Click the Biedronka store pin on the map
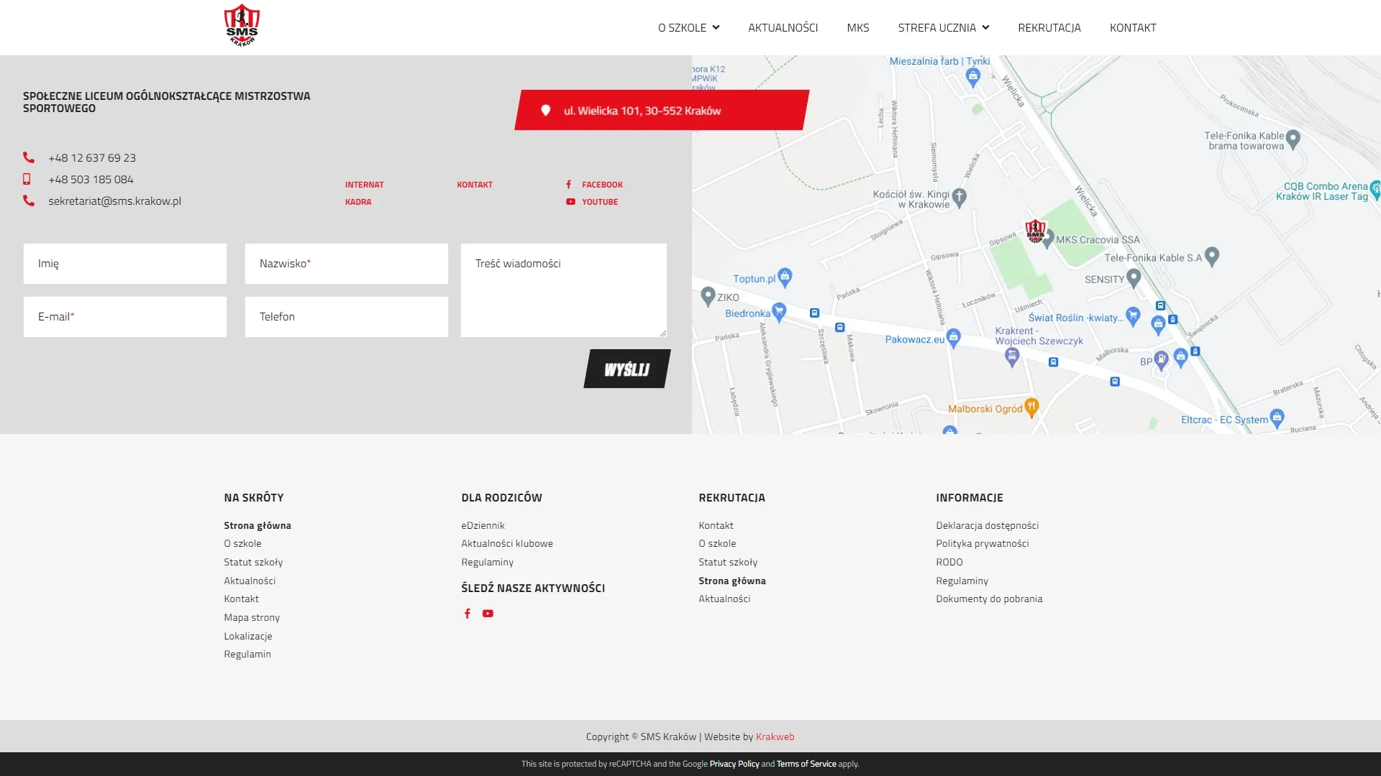This screenshot has width=1381, height=776. coord(779,311)
